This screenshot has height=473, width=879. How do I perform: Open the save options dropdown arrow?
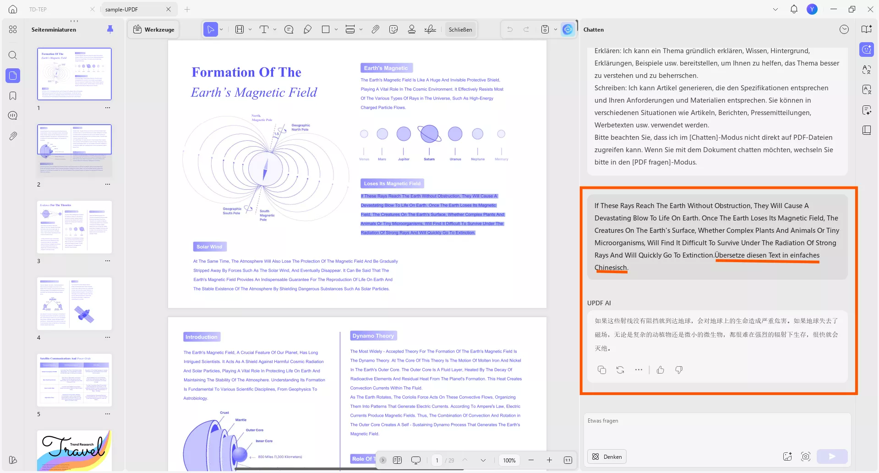(556, 29)
